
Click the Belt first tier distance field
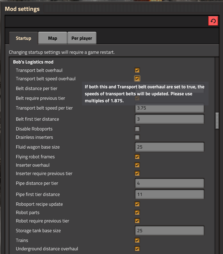point(170,119)
